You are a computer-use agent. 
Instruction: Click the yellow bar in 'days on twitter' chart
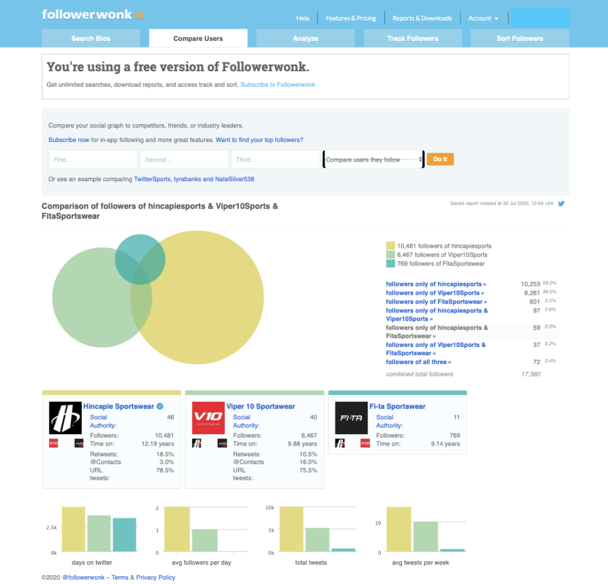coord(73,529)
